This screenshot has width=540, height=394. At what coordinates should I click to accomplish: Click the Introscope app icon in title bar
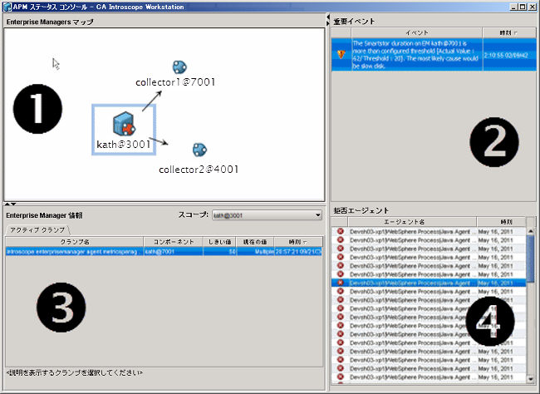7,7
